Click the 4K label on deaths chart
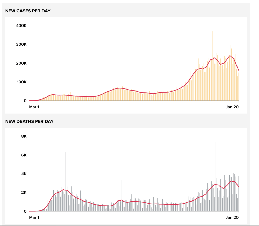Screen dimensions: 259x226 pyautogui.click(x=24, y=174)
